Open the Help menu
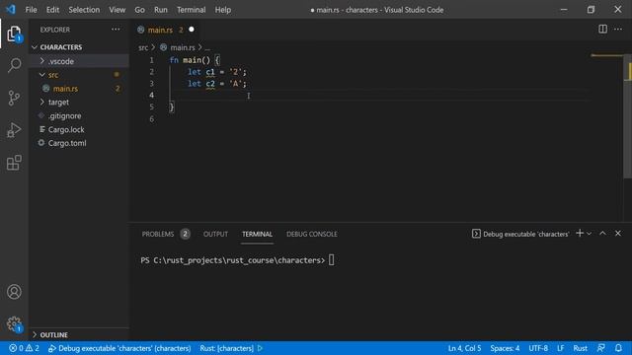Screen dimensions: 632x355 tap(222, 10)
